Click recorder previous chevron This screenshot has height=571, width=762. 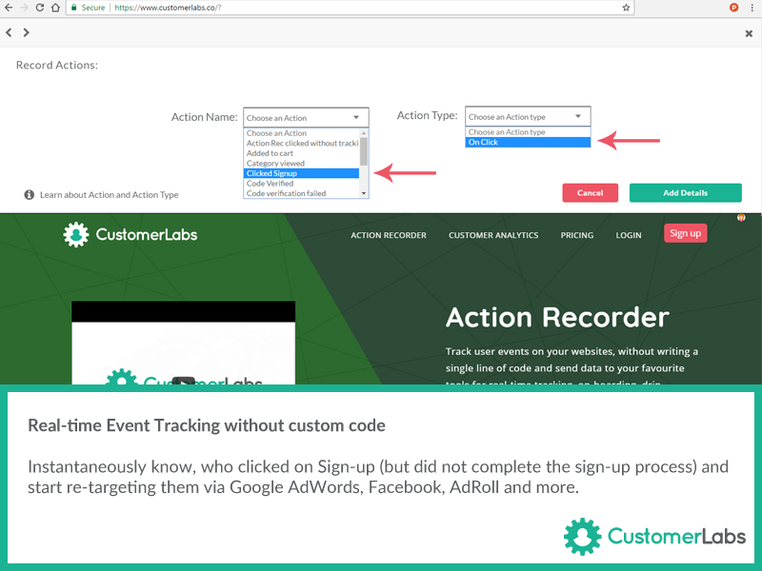(9, 32)
